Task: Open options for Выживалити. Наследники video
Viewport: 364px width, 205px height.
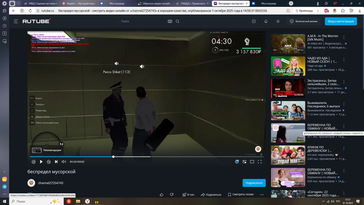Action: coord(344,104)
